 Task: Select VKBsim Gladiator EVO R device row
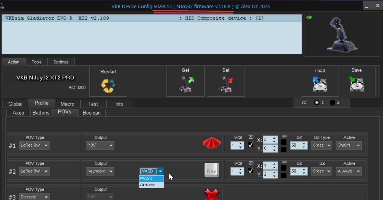[152, 18]
